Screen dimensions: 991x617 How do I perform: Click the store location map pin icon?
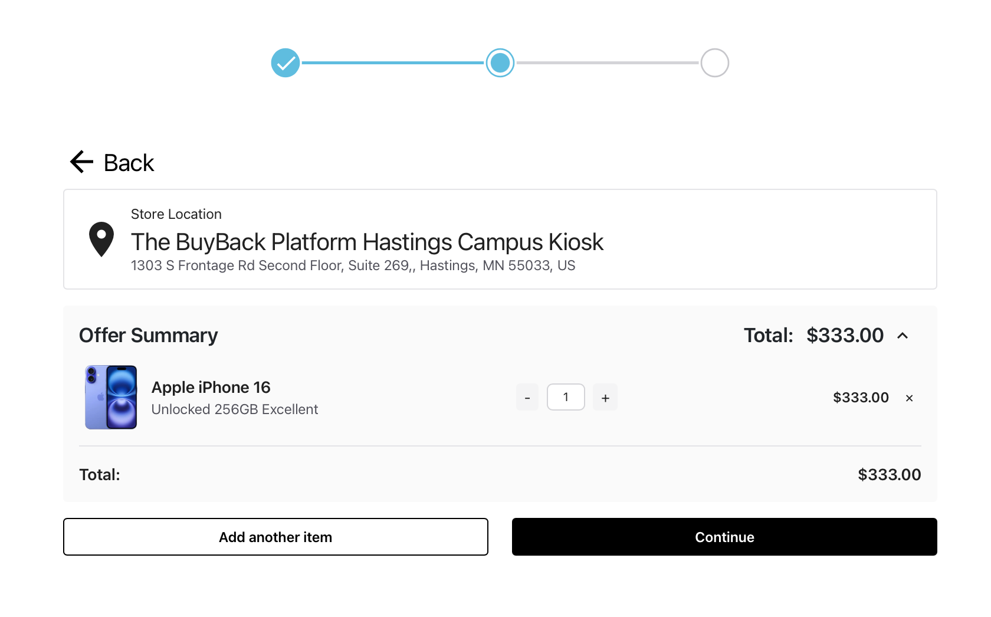101,239
